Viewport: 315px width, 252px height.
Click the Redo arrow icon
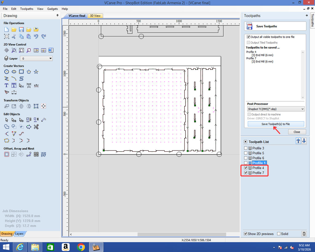43,36
